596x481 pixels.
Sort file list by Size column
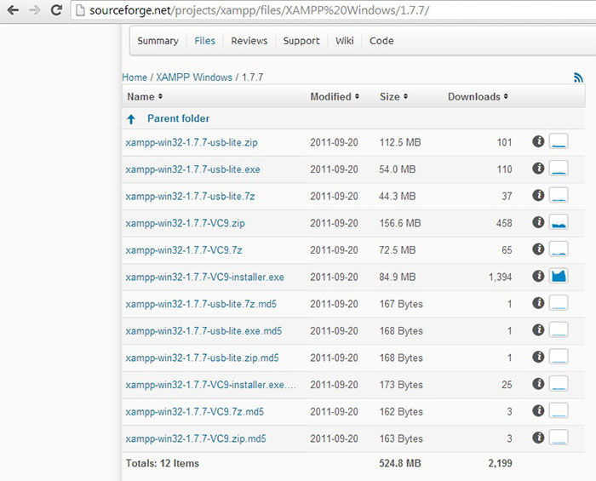click(x=393, y=97)
